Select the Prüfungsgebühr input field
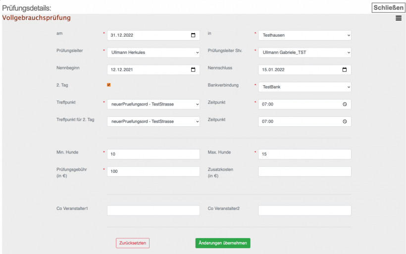Image resolution: width=406 pixels, height=254 pixels. [153, 171]
